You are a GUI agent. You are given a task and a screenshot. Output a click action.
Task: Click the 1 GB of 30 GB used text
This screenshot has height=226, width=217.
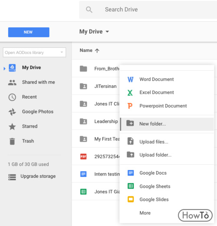[28, 164]
